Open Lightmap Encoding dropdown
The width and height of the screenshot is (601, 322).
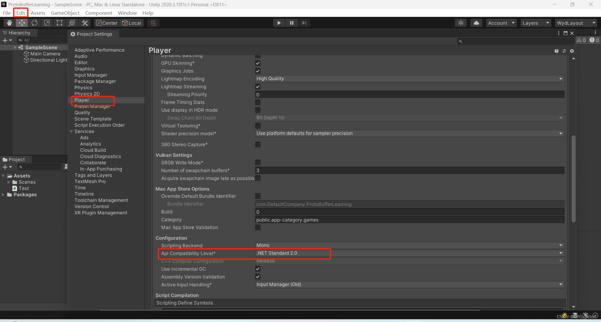click(x=410, y=79)
